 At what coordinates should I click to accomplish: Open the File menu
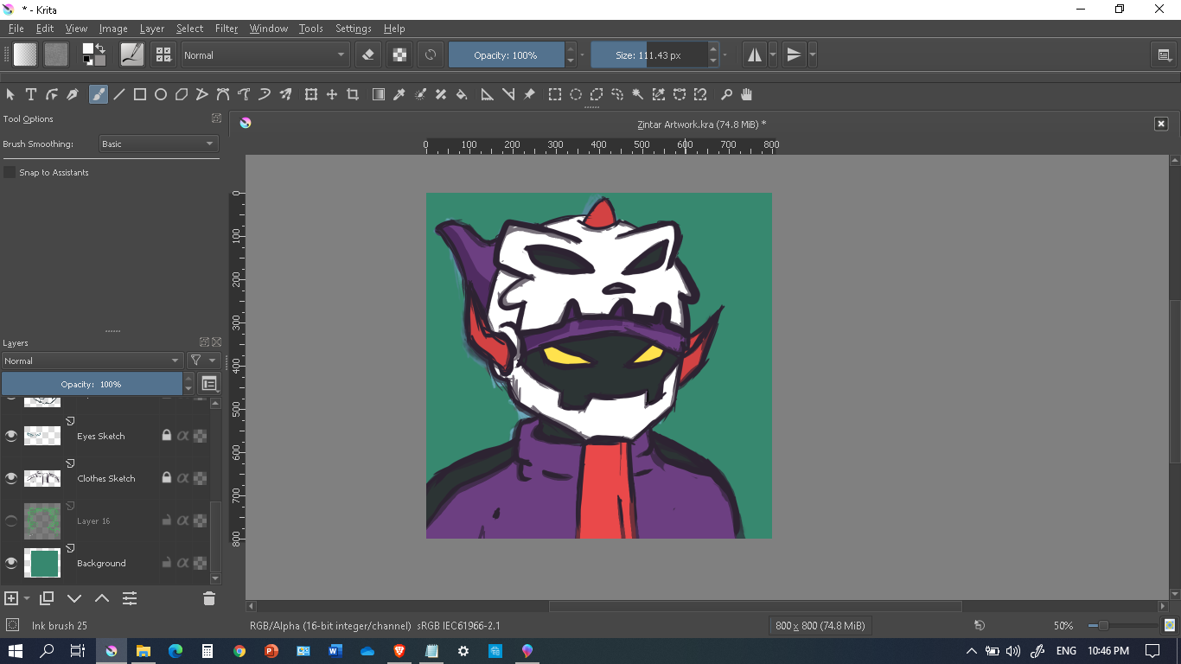16,29
